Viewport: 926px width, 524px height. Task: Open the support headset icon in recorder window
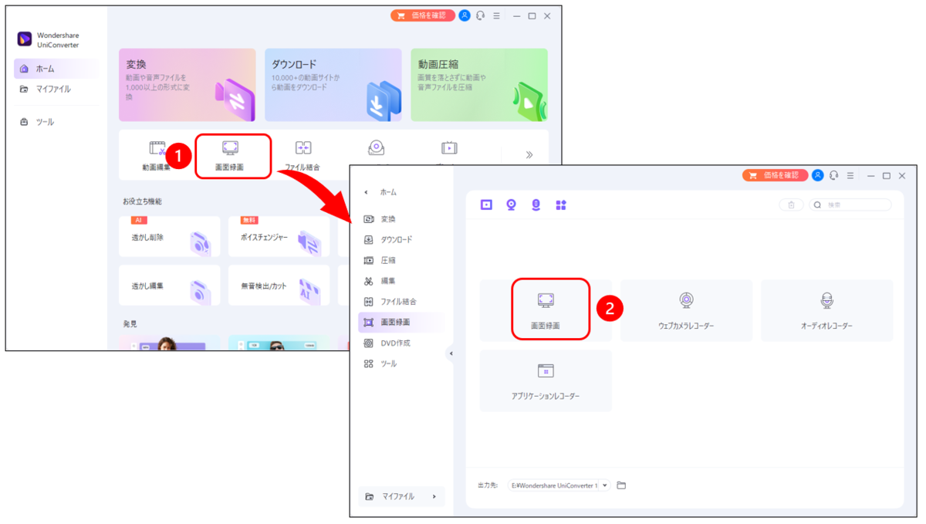pyautogui.click(x=833, y=175)
